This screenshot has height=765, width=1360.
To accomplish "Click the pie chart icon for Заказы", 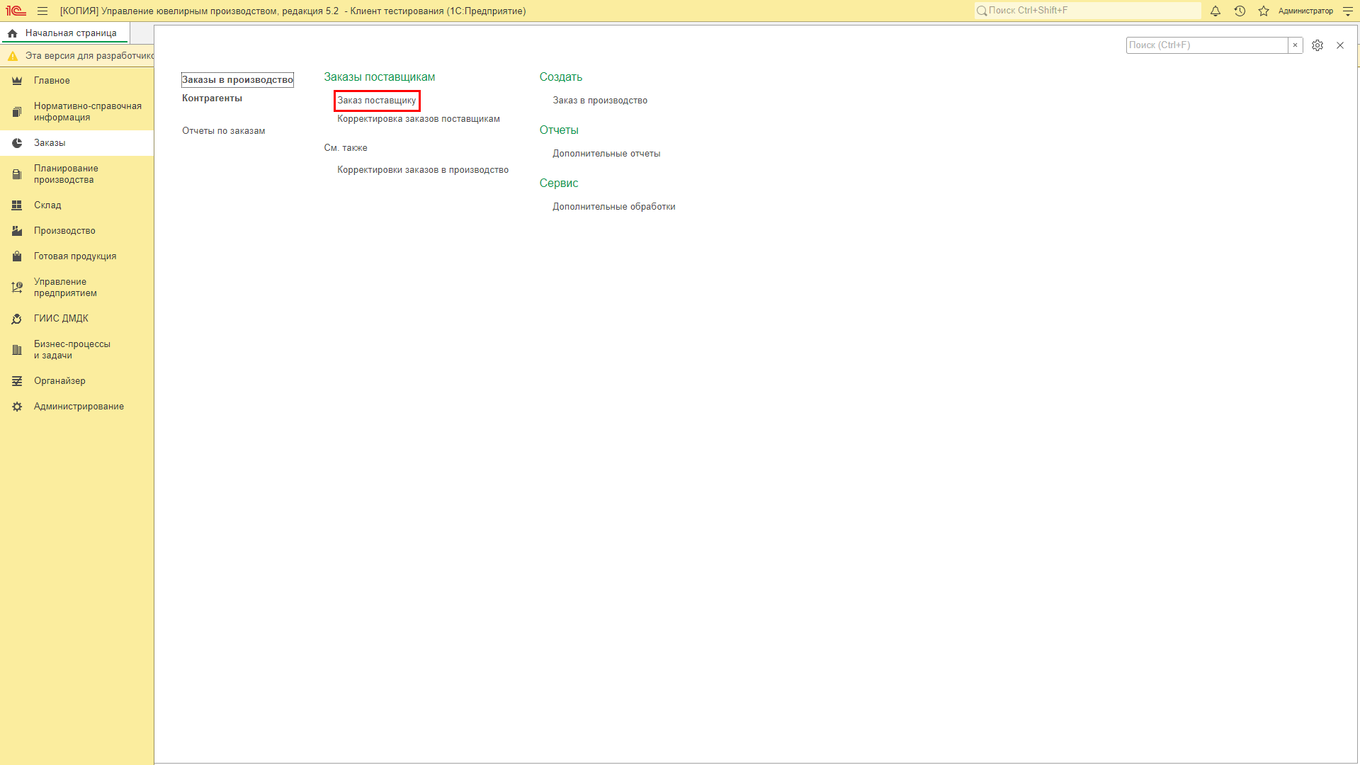I will coord(17,143).
